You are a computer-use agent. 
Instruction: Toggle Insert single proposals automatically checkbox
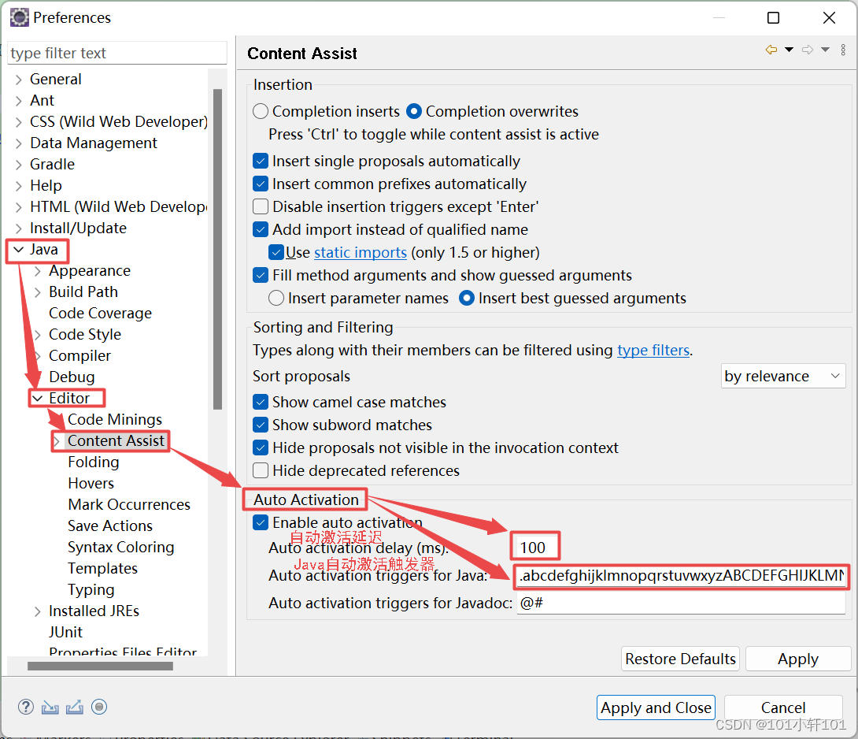261,161
